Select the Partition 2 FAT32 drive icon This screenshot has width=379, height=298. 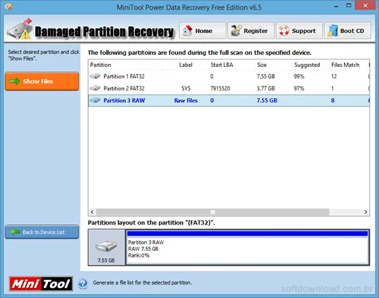(95, 88)
